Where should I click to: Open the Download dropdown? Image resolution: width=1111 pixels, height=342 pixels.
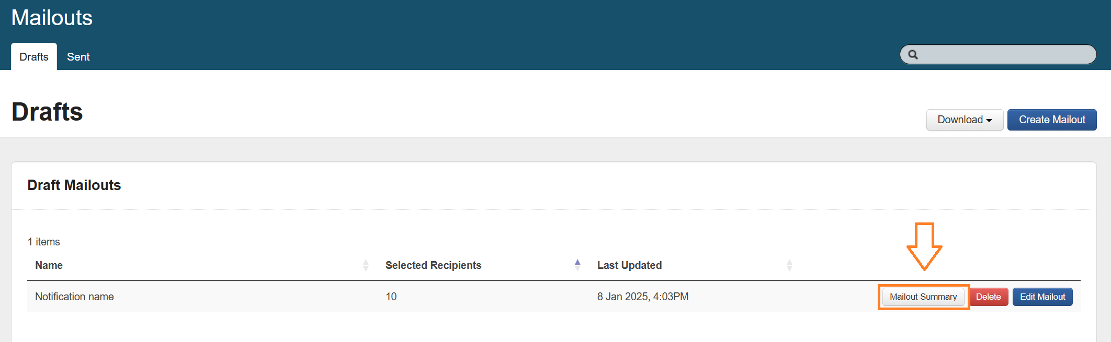click(x=964, y=120)
